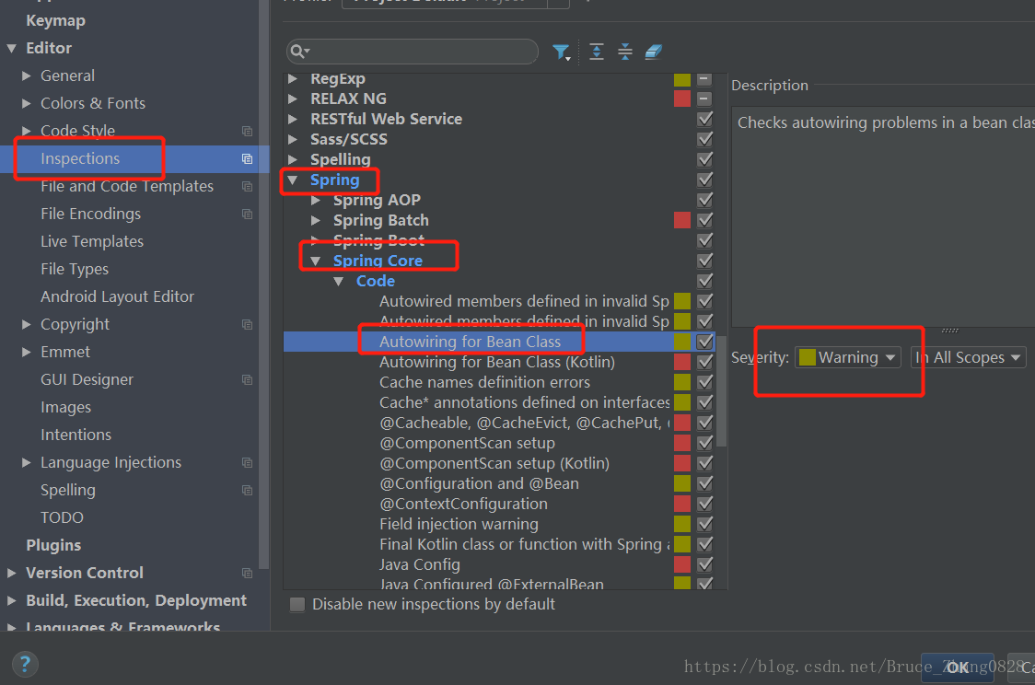Image resolution: width=1035 pixels, height=685 pixels.
Task: Click the search magnifier icon in search box
Action: point(299,52)
